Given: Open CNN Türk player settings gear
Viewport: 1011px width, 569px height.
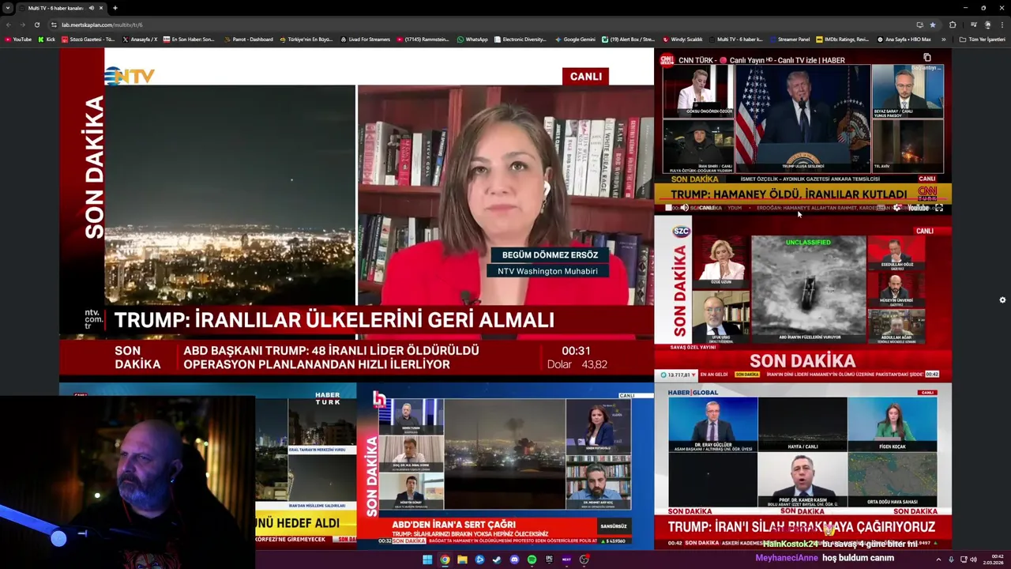Looking at the screenshot, I should click(x=897, y=208).
